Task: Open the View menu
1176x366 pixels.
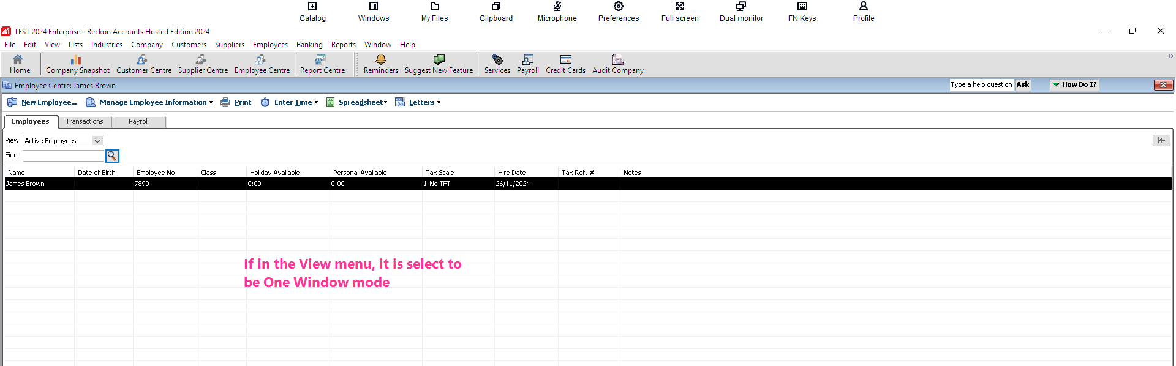Action: coord(53,45)
